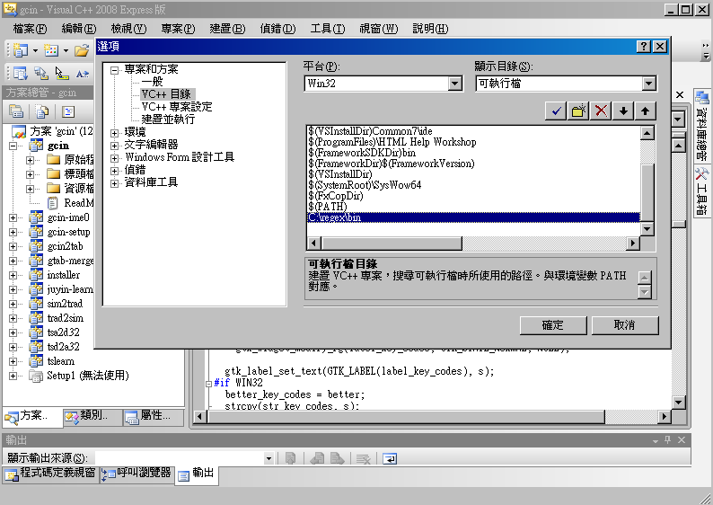Viewport: 713px width, 505px height.
Task: Click the dialog's question mark help icon
Action: point(644,46)
